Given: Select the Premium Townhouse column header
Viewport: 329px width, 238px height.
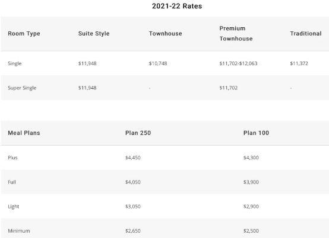Looking at the screenshot, I should 236,34.
